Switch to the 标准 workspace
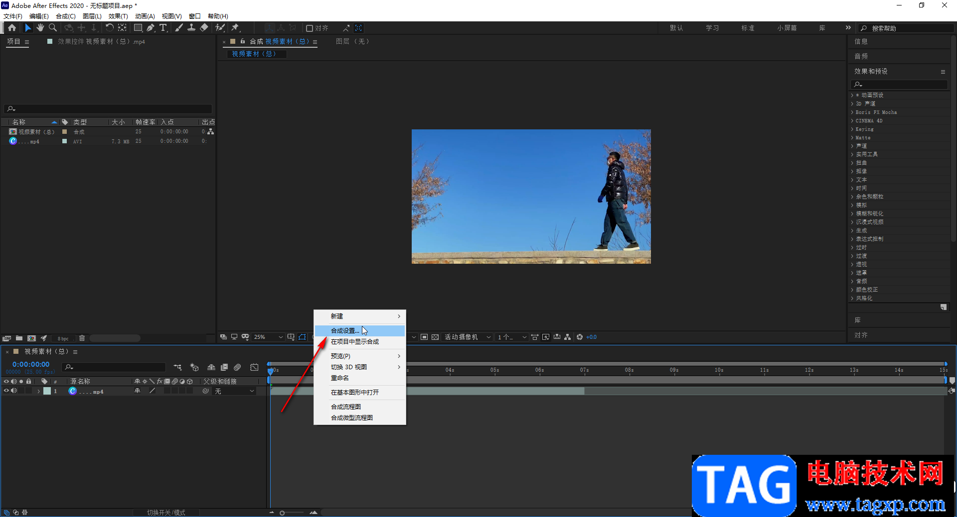Image resolution: width=957 pixels, height=517 pixels. (x=748, y=28)
